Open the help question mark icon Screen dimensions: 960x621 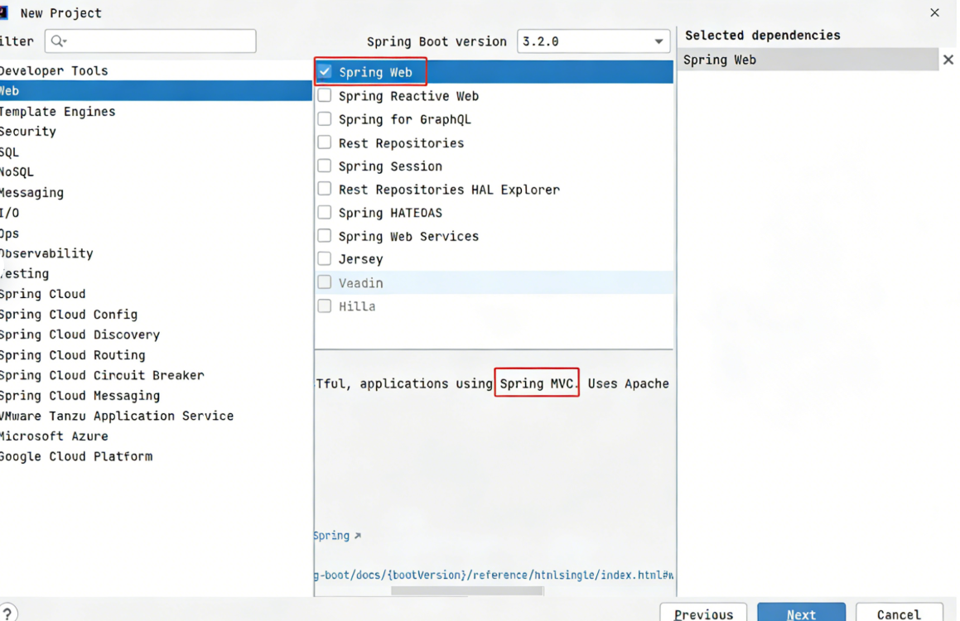[8, 613]
